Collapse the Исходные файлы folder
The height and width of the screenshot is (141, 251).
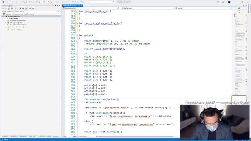5,23
